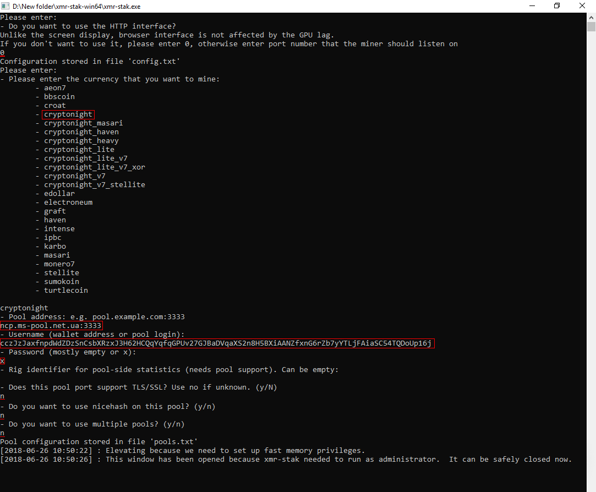Image resolution: width=596 pixels, height=492 pixels.
Task: Click the 'stellite' currency entry
Action: (62, 272)
